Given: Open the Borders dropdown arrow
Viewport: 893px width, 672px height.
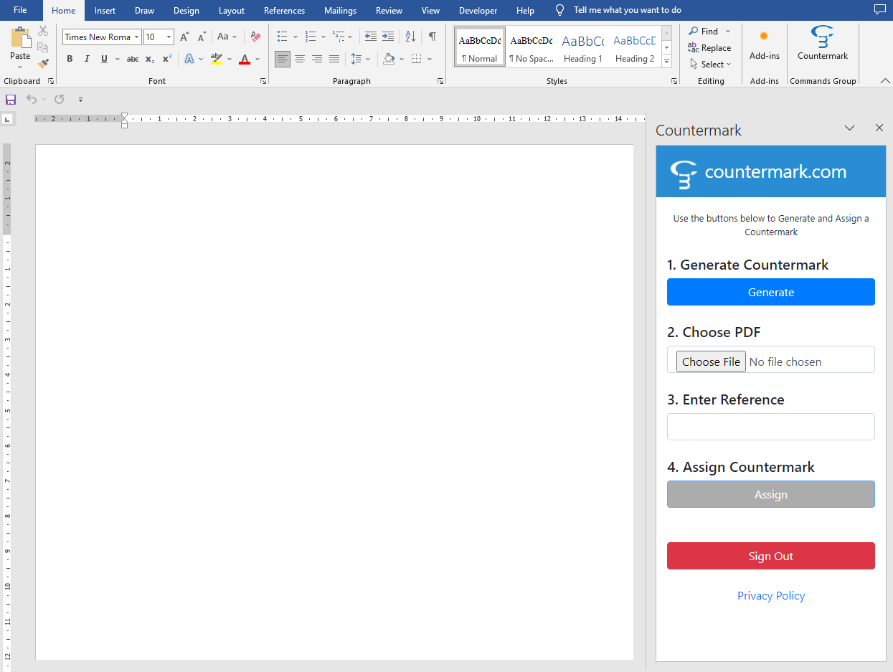Looking at the screenshot, I should point(430,59).
